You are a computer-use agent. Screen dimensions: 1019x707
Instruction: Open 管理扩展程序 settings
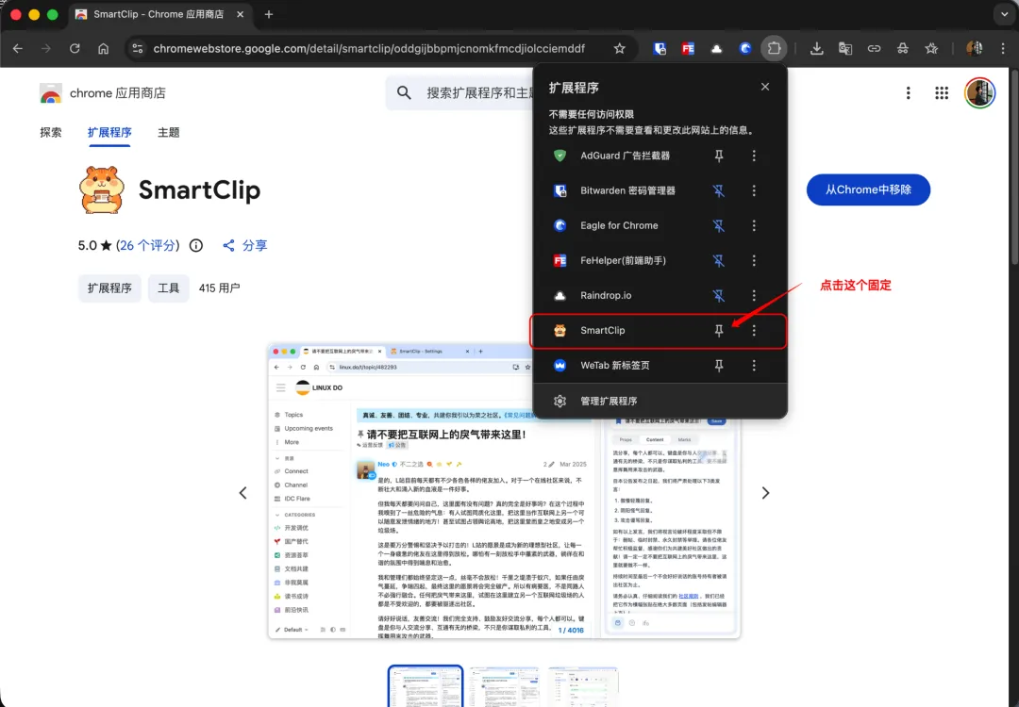click(x=660, y=402)
